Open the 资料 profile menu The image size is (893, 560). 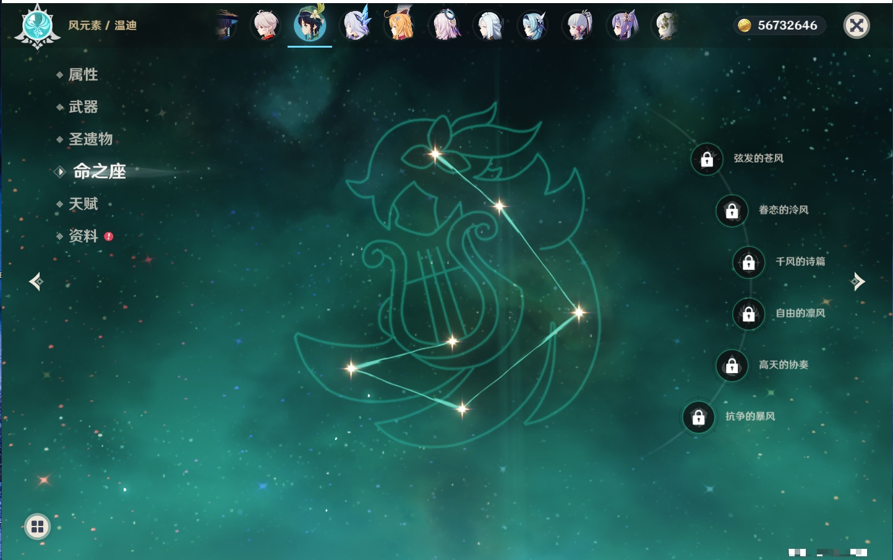[x=83, y=236]
